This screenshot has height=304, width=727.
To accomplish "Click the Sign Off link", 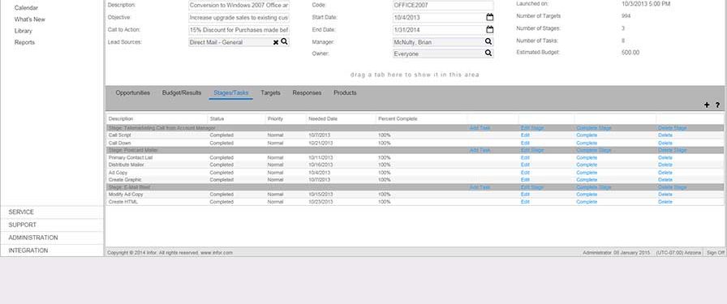I will [715, 253].
